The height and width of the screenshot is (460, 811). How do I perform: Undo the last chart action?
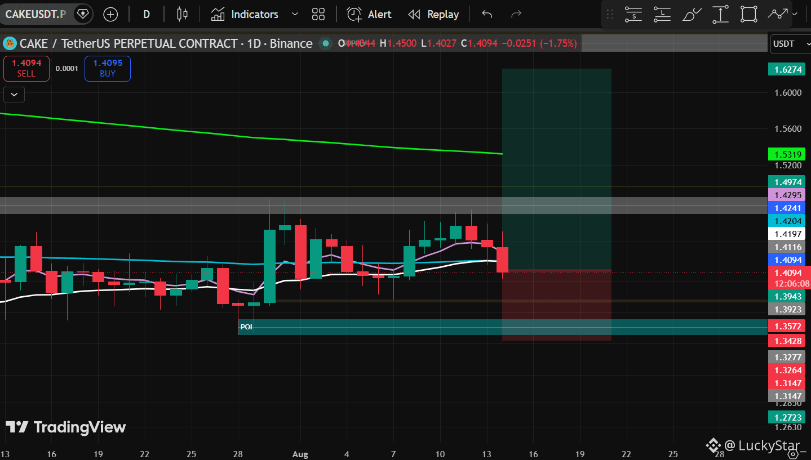pyautogui.click(x=487, y=14)
